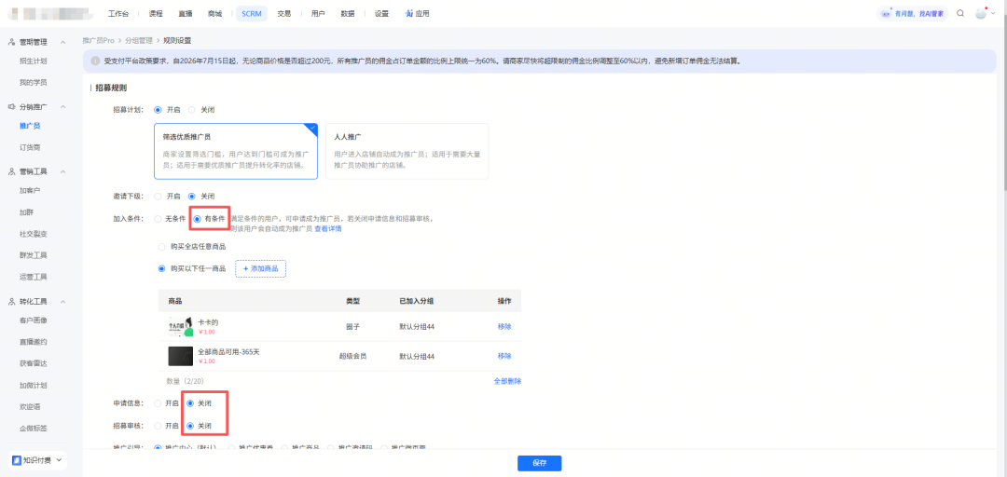This screenshot has width=1007, height=477.
Task: Click the 转化工具 section icon in the sidebar
Action: 11,301
